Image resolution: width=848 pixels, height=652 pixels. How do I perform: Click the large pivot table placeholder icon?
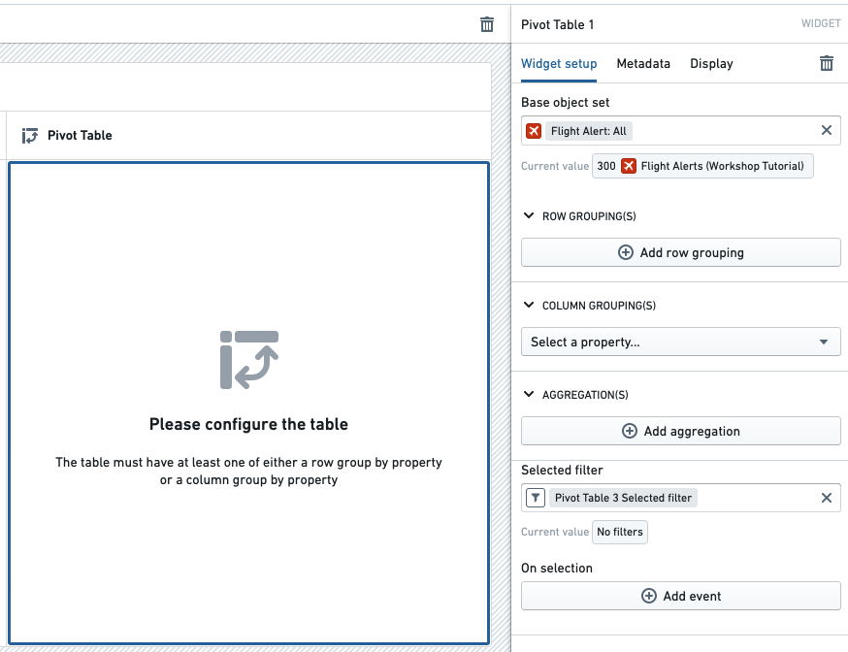(248, 360)
